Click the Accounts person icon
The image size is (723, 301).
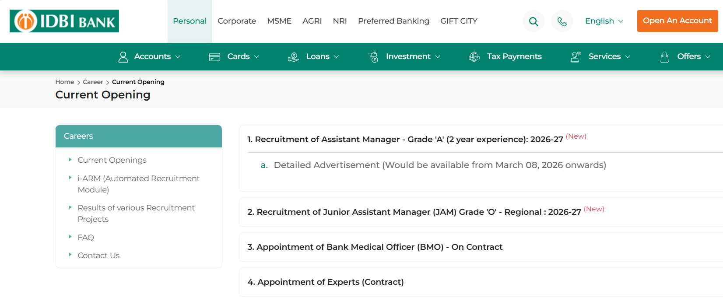point(123,57)
